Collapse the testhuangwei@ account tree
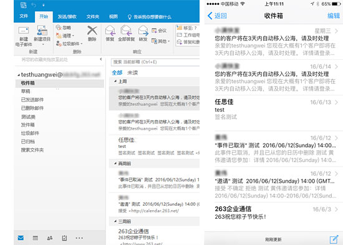 pyautogui.click(x=19, y=75)
